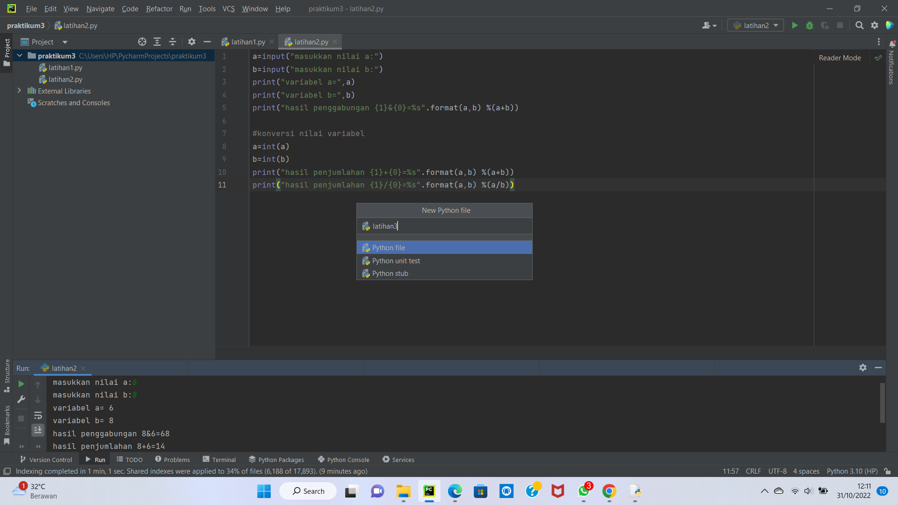Switch to the latihan1.py editor tab
This screenshot has width=898, height=505.
click(x=247, y=42)
